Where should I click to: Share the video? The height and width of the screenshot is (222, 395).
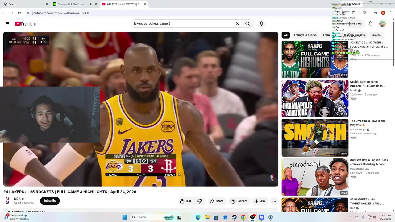click(x=216, y=201)
